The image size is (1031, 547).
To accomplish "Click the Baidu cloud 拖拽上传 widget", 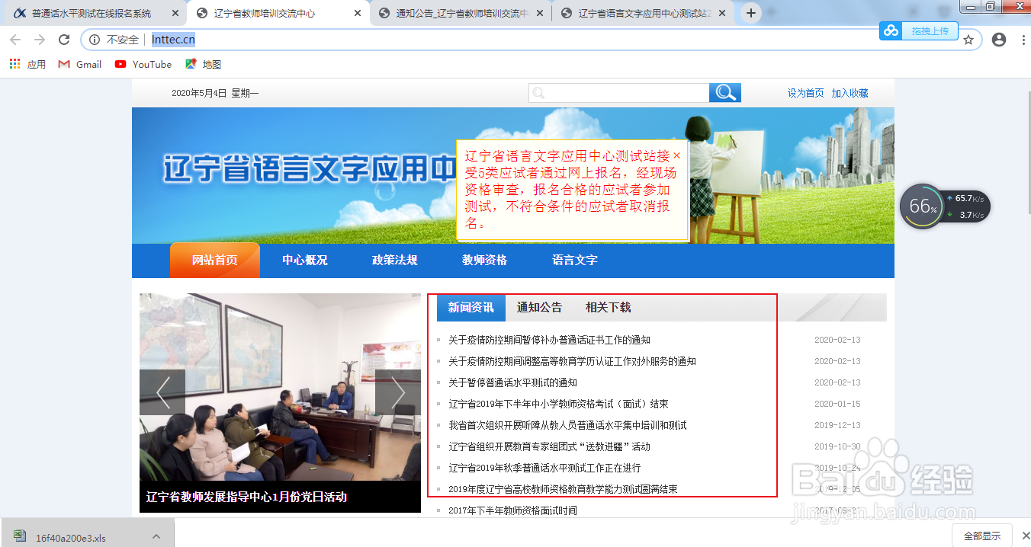I will point(918,30).
